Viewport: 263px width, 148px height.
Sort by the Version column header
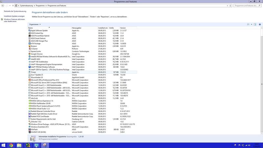tap(128, 28)
